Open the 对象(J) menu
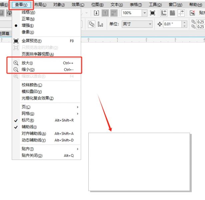This screenshot has width=205, height=200. (59, 5)
